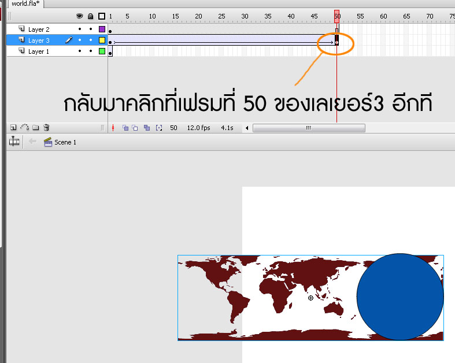
Task: Select the world.fla document tab
Action: coord(25,3)
